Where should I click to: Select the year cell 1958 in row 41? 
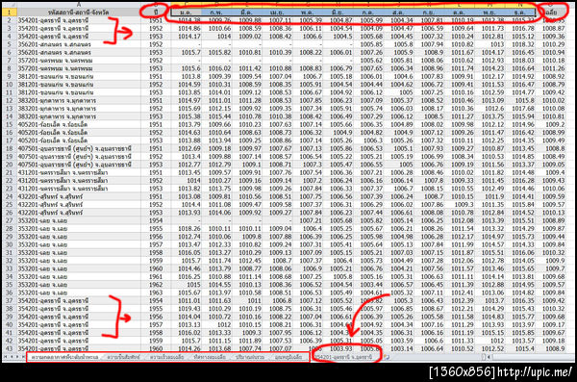[x=155, y=333]
